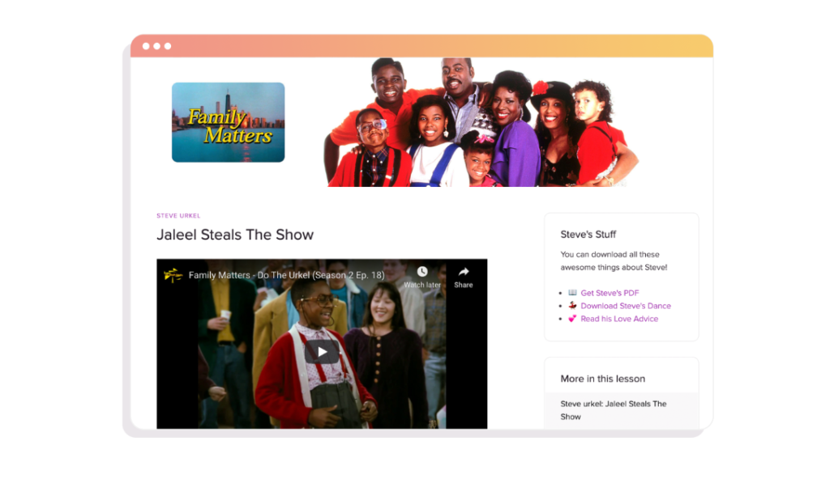The height and width of the screenshot is (479, 830).
Task: Follow the Download Steve's Dance link
Action: [625, 306]
